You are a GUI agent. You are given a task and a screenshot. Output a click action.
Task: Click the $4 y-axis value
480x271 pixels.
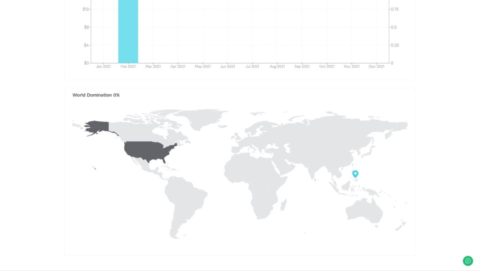point(87,45)
